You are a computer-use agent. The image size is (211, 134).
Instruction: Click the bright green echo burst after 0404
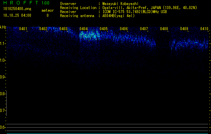[90, 36]
